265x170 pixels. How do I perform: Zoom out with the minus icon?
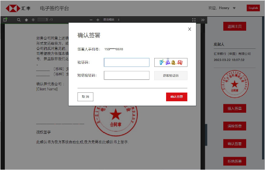tap(91, 20)
